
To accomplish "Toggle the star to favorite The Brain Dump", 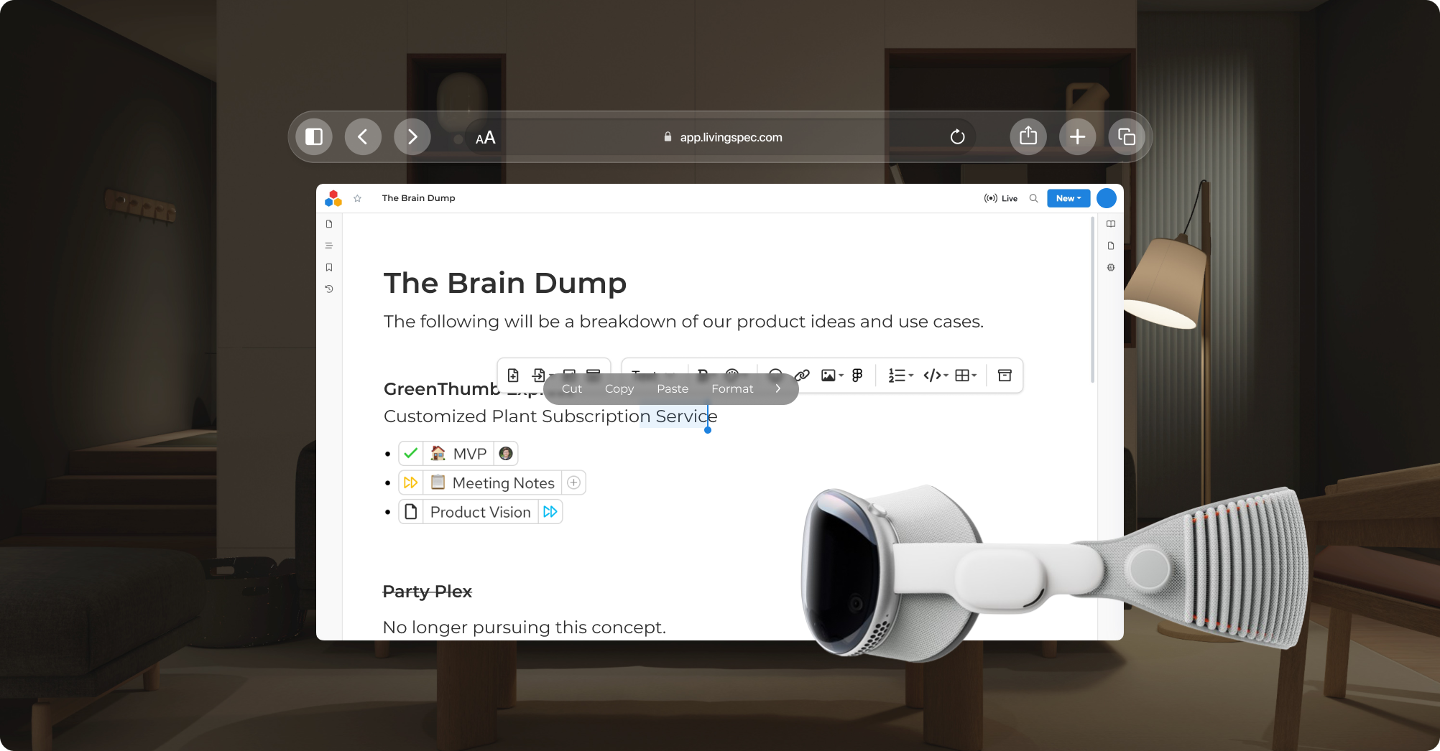I will point(357,199).
